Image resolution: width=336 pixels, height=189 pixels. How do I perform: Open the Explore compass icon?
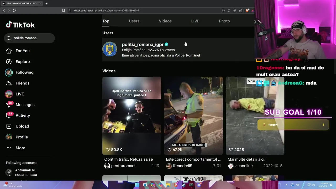tap(9, 62)
